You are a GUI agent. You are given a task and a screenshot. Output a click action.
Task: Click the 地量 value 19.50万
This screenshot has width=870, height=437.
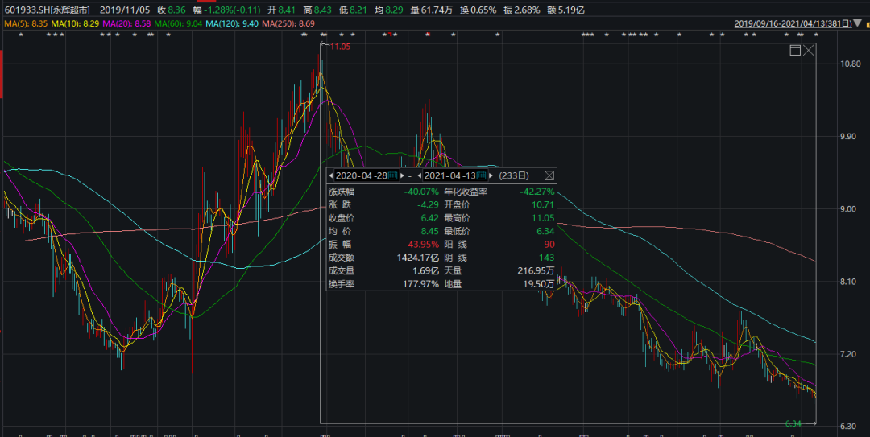pos(539,285)
